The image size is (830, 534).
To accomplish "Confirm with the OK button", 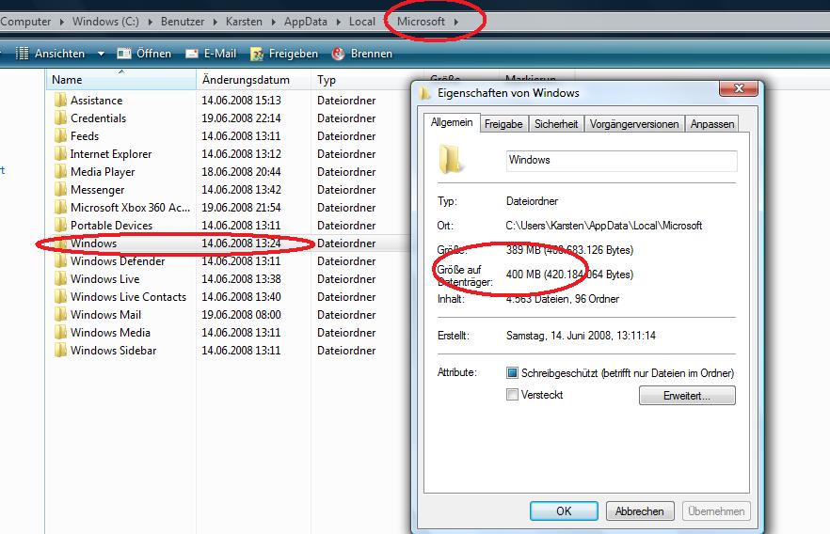I will (x=564, y=511).
